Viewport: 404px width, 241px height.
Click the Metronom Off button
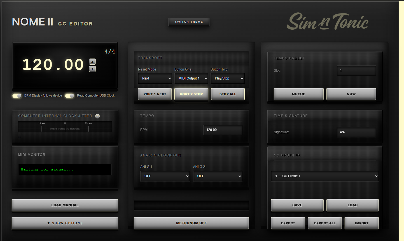pos(192,223)
